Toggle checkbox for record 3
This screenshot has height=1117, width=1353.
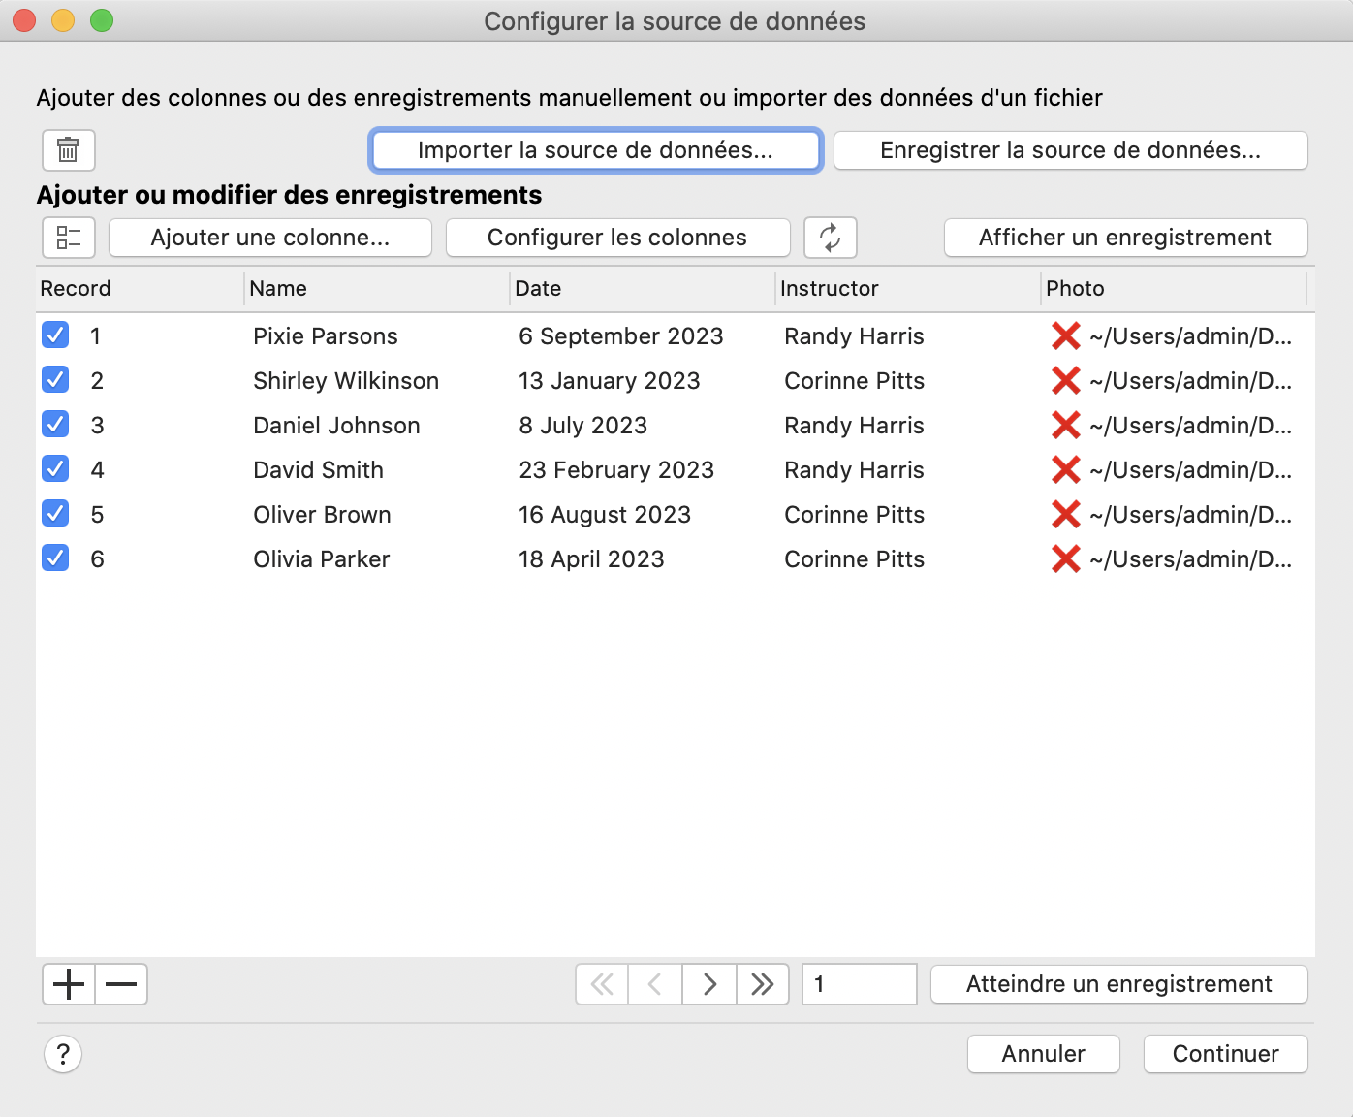point(55,425)
